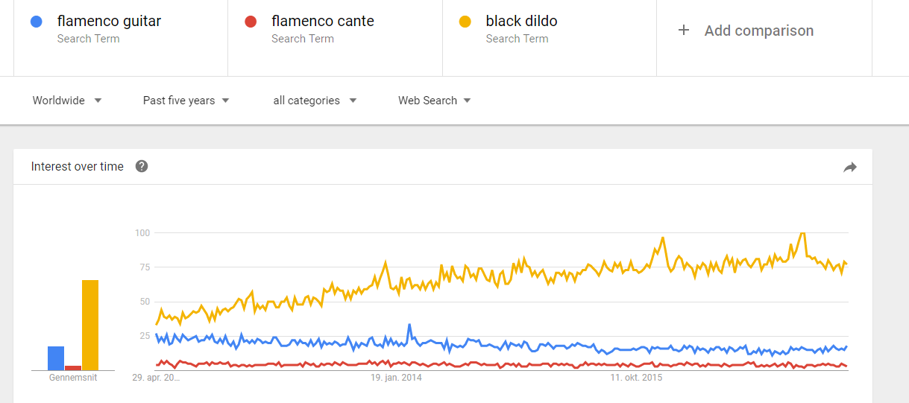Click the 19. jan. 2014 axis label
The height and width of the screenshot is (403, 909).
click(x=396, y=378)
